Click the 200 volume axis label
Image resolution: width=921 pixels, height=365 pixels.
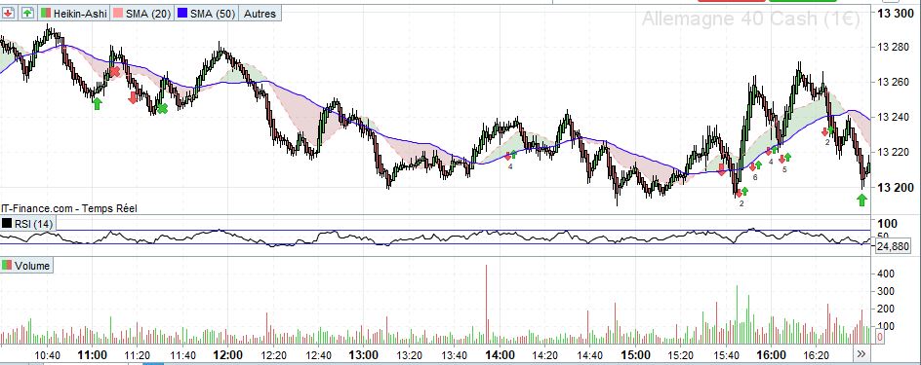pyautogui.click(x=887, y=309)
